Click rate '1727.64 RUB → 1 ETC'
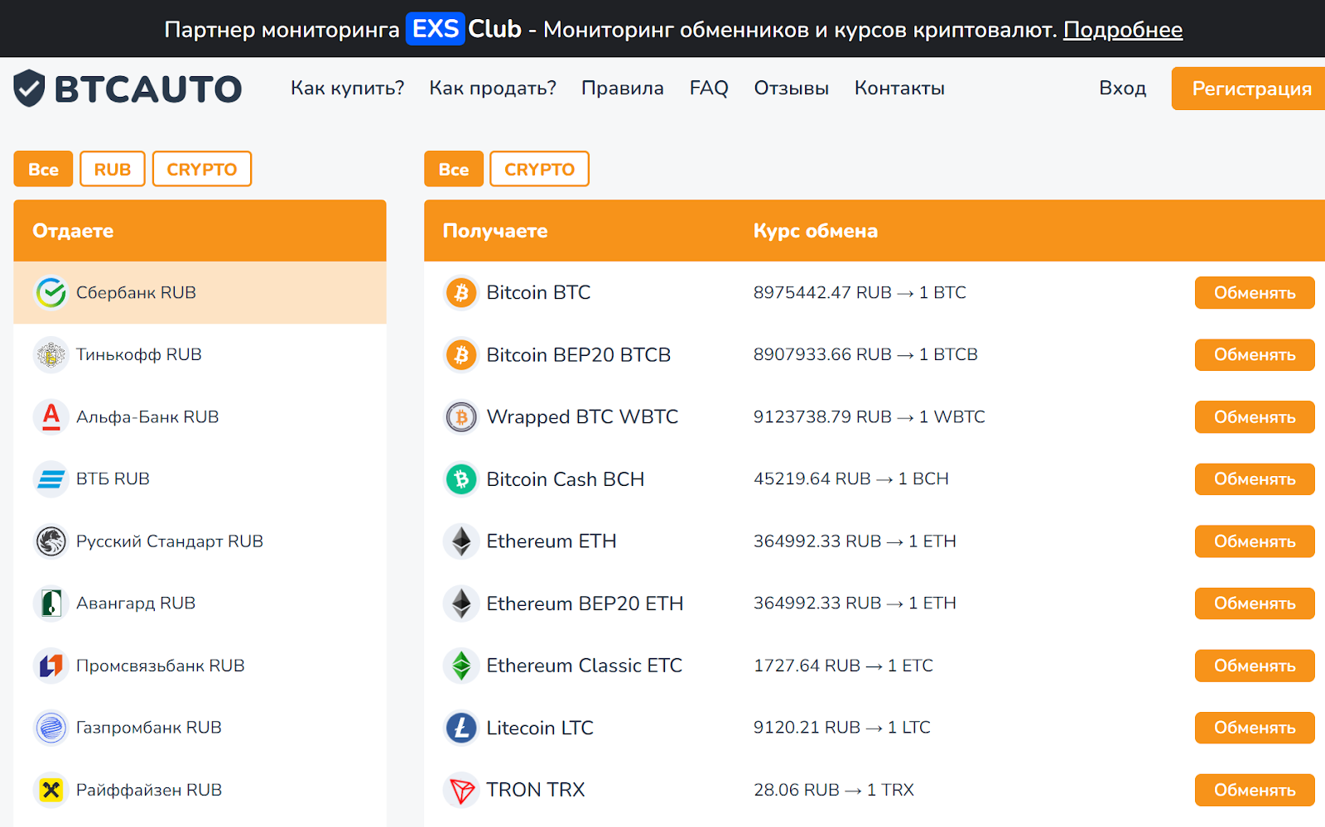The image size is (1325, 827). [843, 666]
